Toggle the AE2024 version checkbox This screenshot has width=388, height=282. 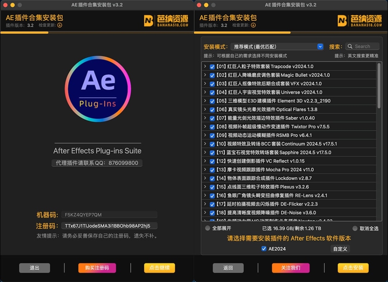[263, 249]
